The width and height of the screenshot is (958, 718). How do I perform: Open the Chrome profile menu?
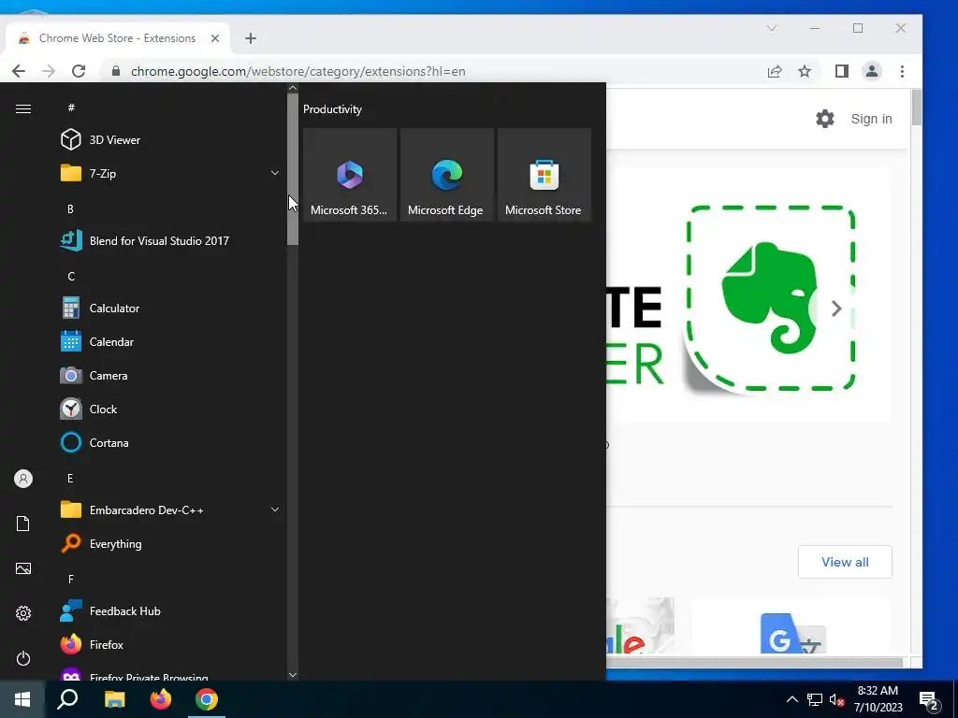(x=872, y=71)
